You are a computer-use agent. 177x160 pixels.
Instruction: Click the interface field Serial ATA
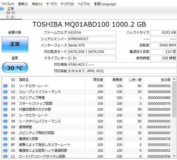[x=92, y=46]
